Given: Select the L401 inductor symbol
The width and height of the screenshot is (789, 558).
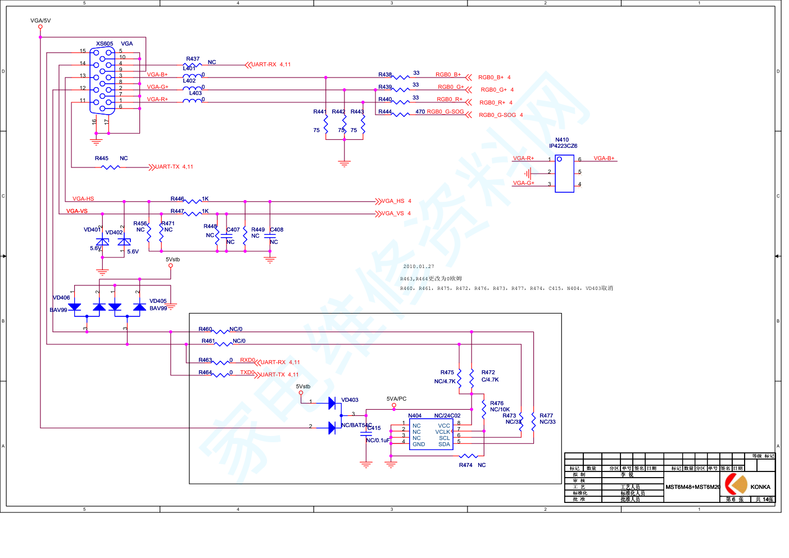Looking at the screenshot, I should click(x=192, y=75).
